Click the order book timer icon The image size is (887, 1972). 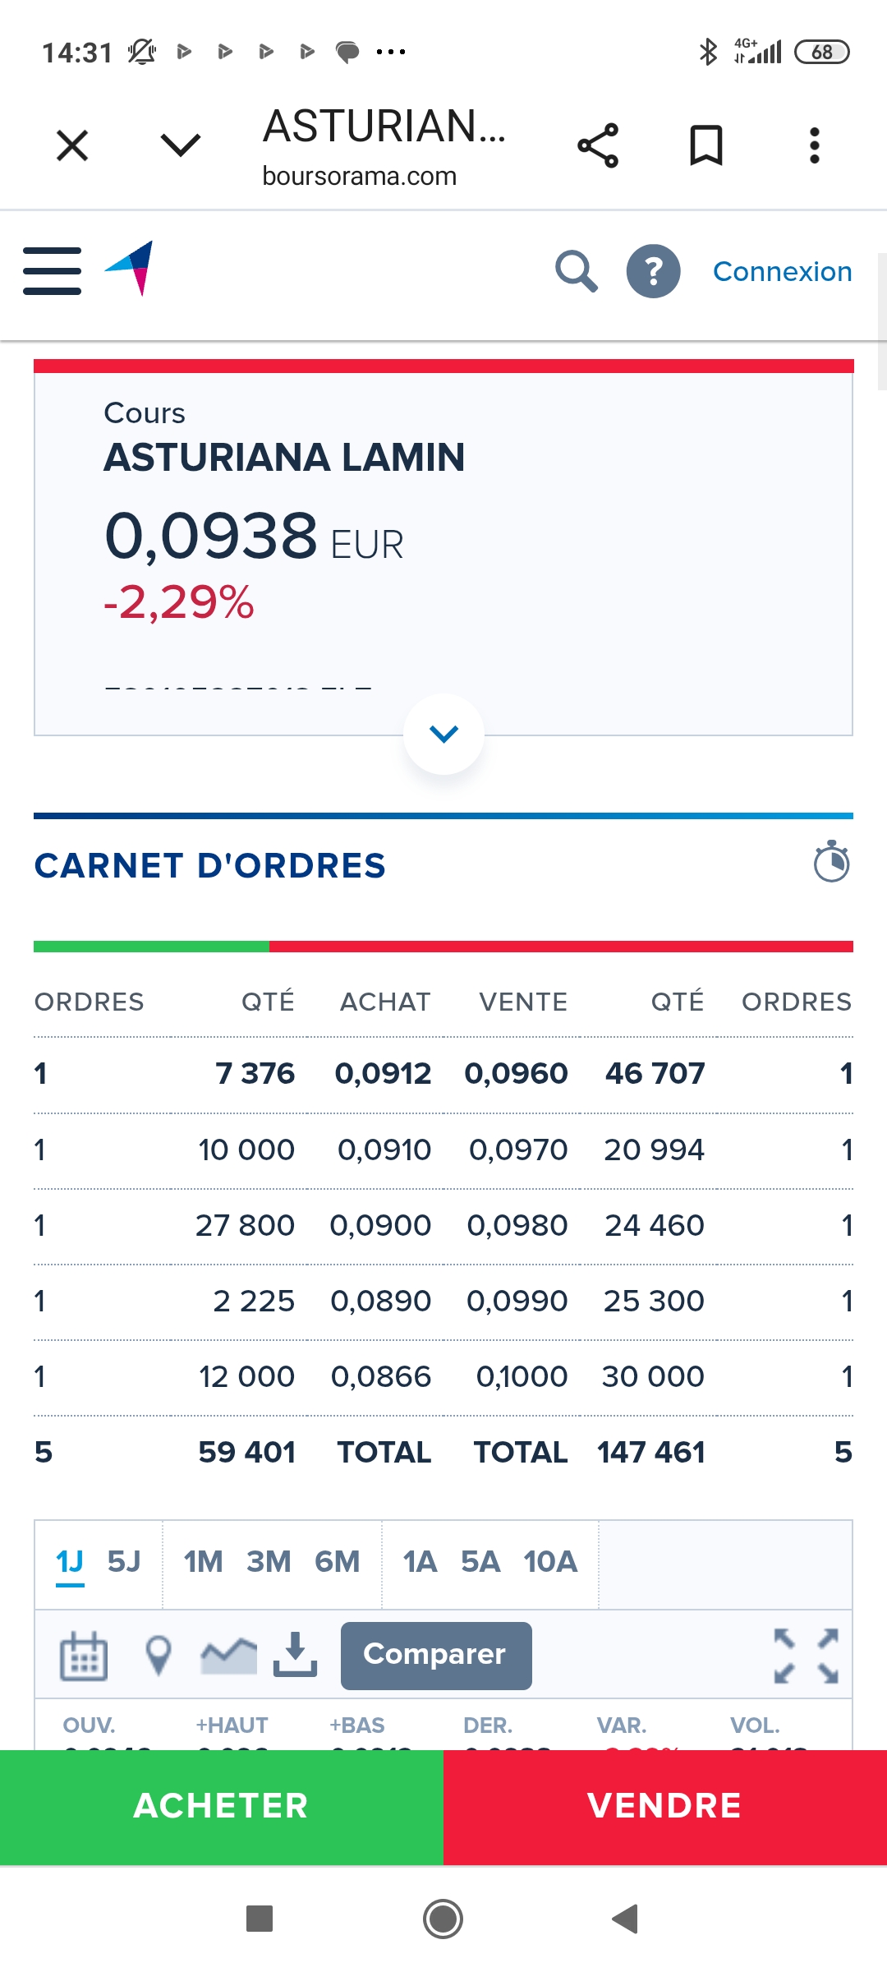pos(831,862)
